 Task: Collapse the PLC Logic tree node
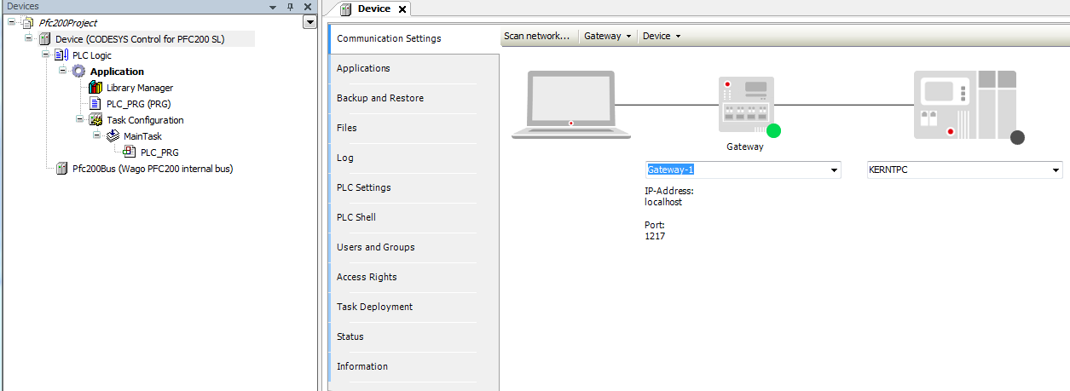point(46,55)
